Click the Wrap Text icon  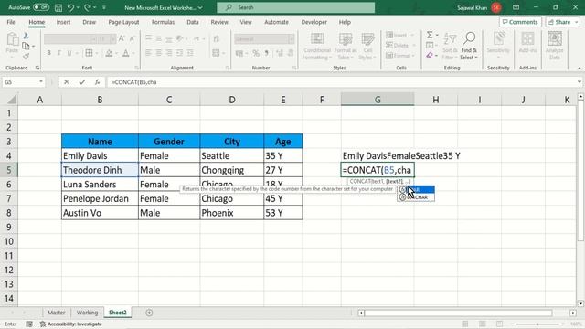[x=217, y=38]
